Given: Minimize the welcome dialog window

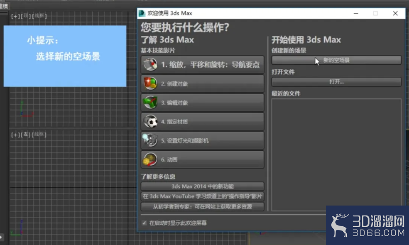Looking at the screenshot, I should click(356, 13).
